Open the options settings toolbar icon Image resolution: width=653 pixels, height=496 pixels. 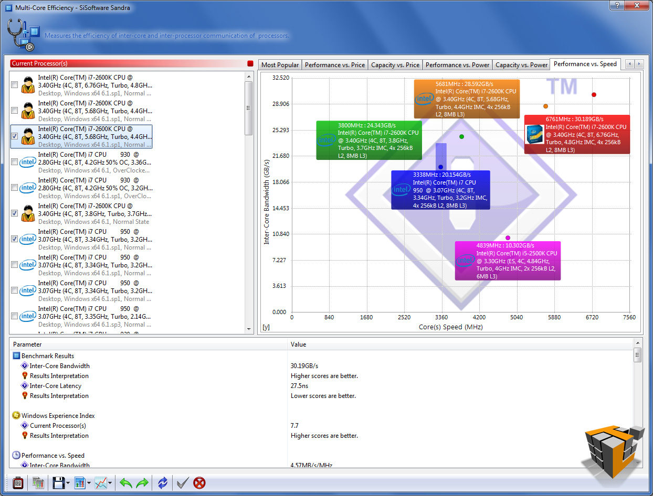coord(17,483)
